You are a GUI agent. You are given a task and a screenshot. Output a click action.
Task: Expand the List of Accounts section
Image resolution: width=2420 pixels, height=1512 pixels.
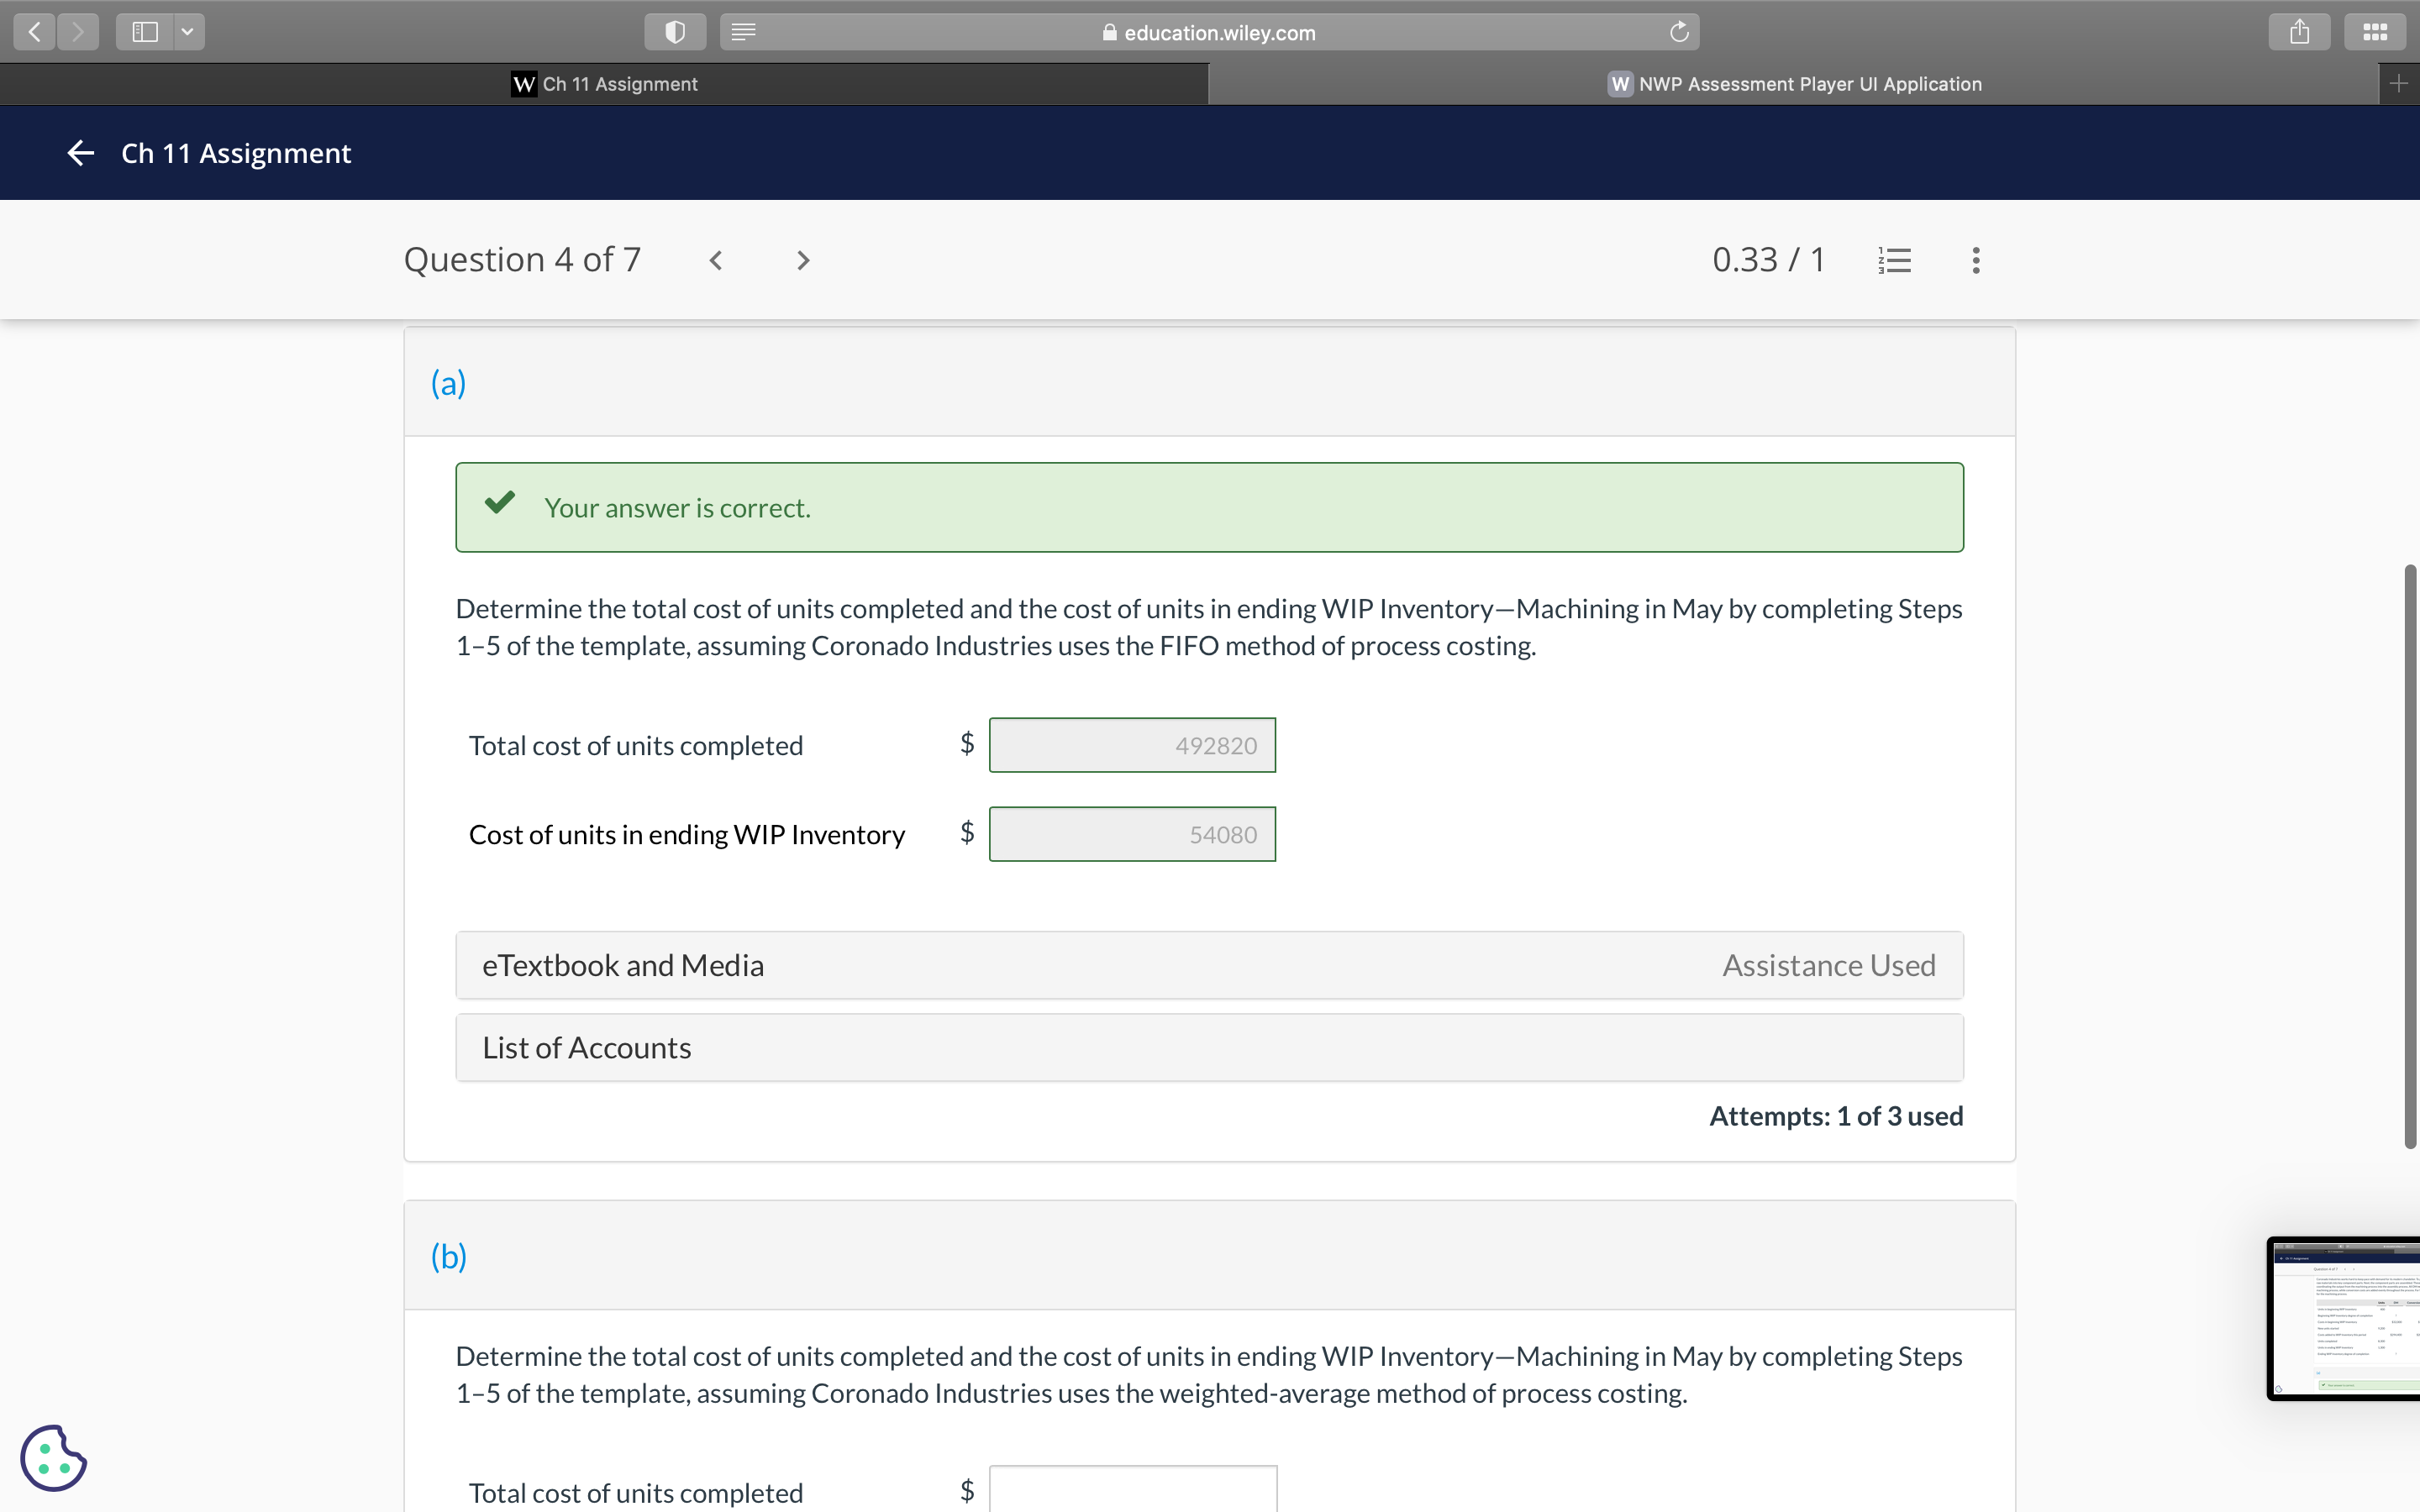click(x=1209, y=1047)
